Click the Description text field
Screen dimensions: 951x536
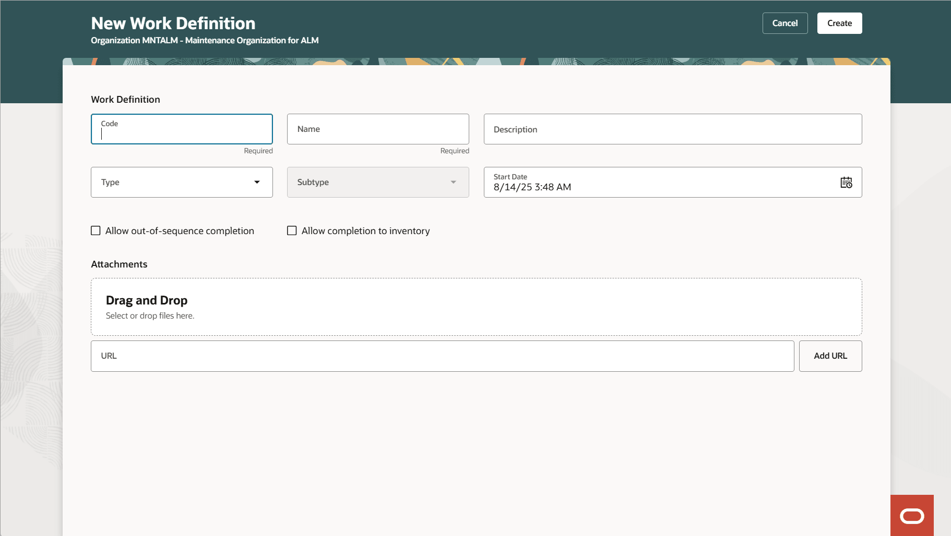(672, 129)
